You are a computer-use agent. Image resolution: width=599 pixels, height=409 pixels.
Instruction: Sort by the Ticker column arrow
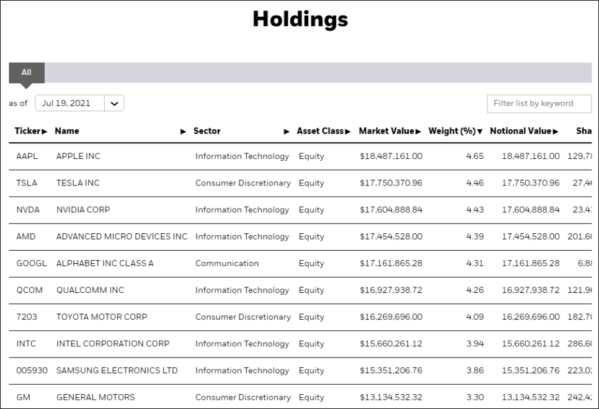(45, 132)
